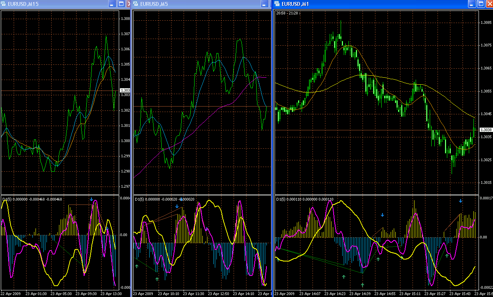493x297 pixels.
Task: Click the 1.308 price level on the M15 scale
Action: [x=125, y=18]
